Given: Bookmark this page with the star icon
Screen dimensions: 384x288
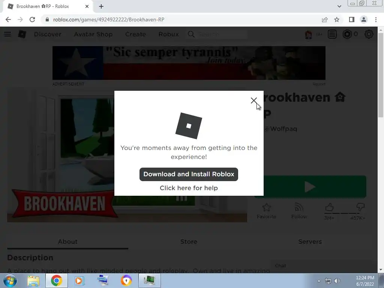Looking at the screenshot, I should (x=337, y=19).
